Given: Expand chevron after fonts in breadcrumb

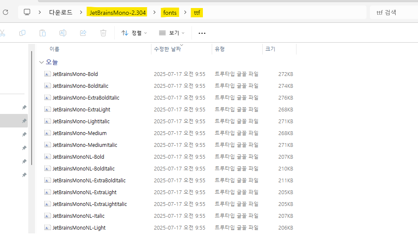Looking at the screenshot, I should 185,12.
